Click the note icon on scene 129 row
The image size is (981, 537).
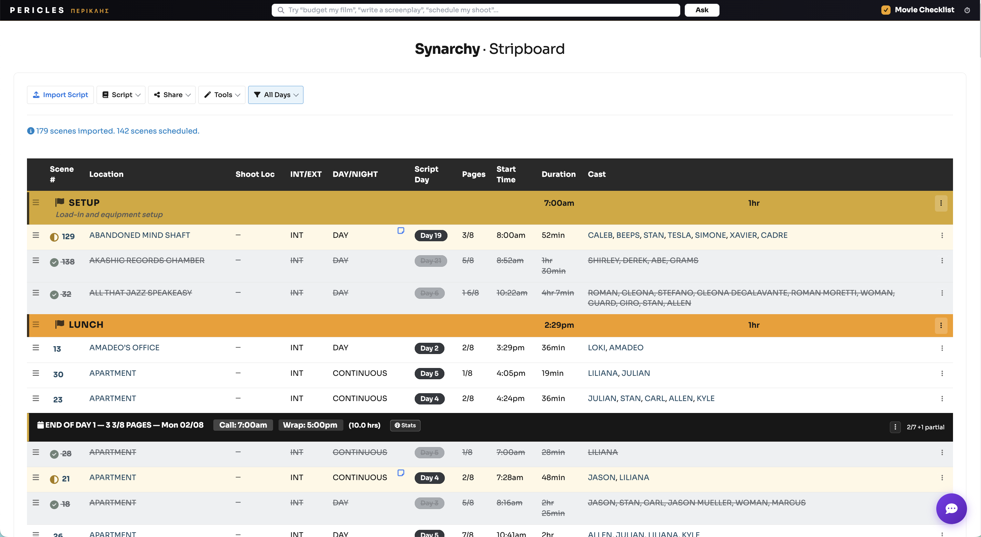(x=401, y=231)
